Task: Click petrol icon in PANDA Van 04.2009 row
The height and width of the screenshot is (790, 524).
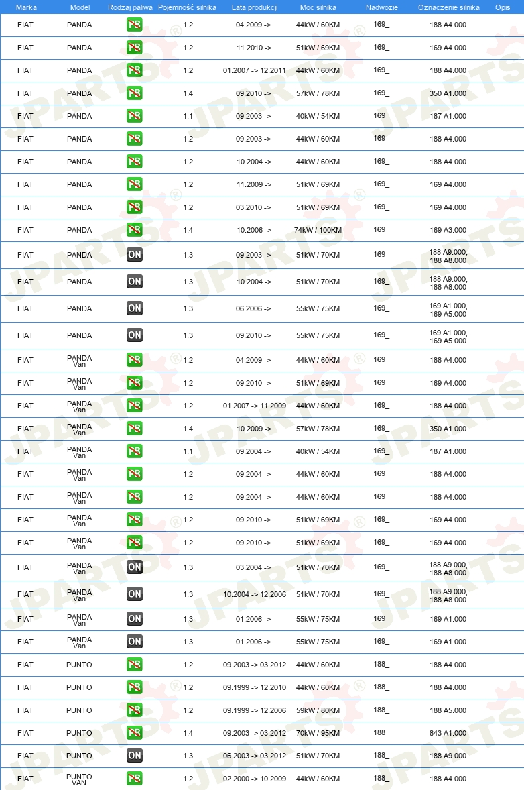Action: point(135,359)
